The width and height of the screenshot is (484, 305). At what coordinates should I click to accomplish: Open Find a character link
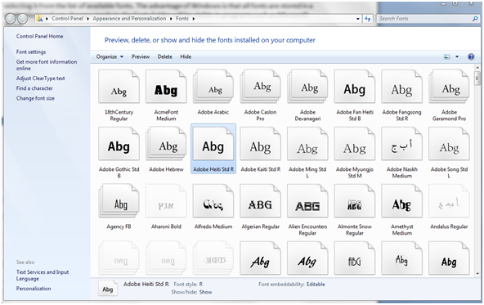[x=34, y=88]
